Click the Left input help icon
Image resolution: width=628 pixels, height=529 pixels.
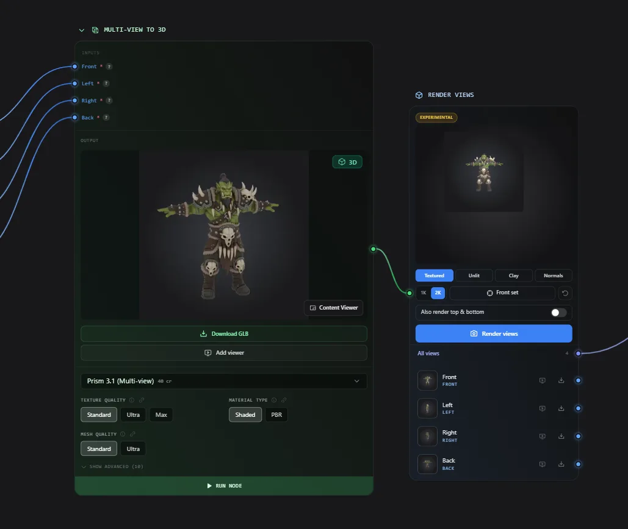pyautogui.click(x=106, y=83)
